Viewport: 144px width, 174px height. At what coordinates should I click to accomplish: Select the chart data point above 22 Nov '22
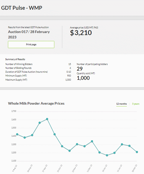coord(77,144)
